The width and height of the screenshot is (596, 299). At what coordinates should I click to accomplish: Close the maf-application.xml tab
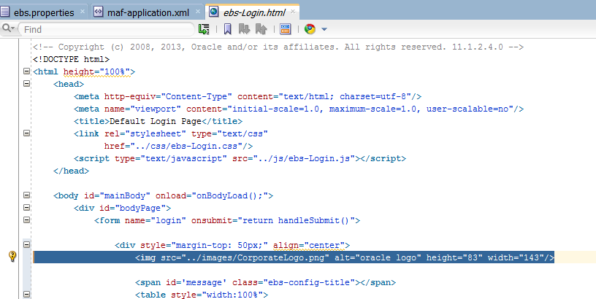(x=198, y=12)
